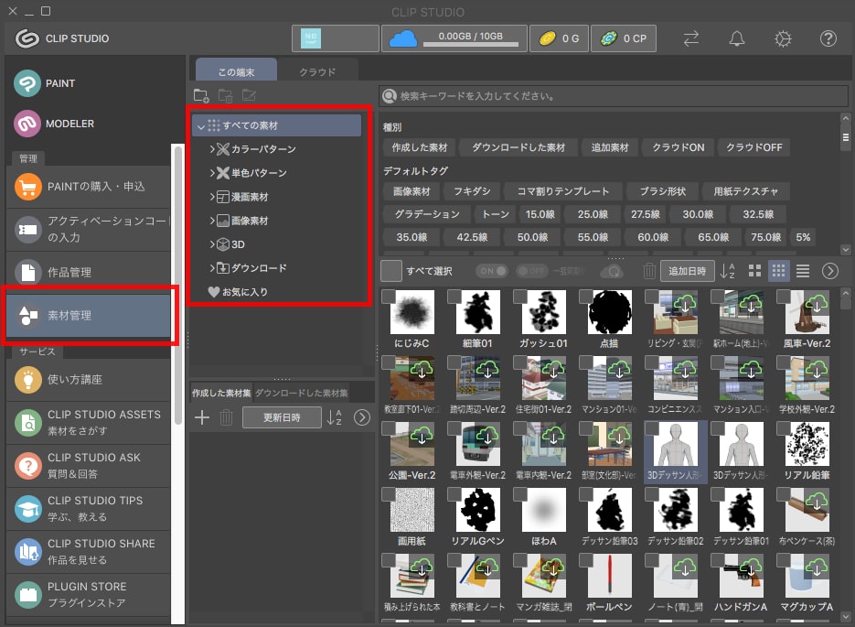Check the 風車-Ver.2 material checkbox
855x627 pixels.
click(784, 297)
